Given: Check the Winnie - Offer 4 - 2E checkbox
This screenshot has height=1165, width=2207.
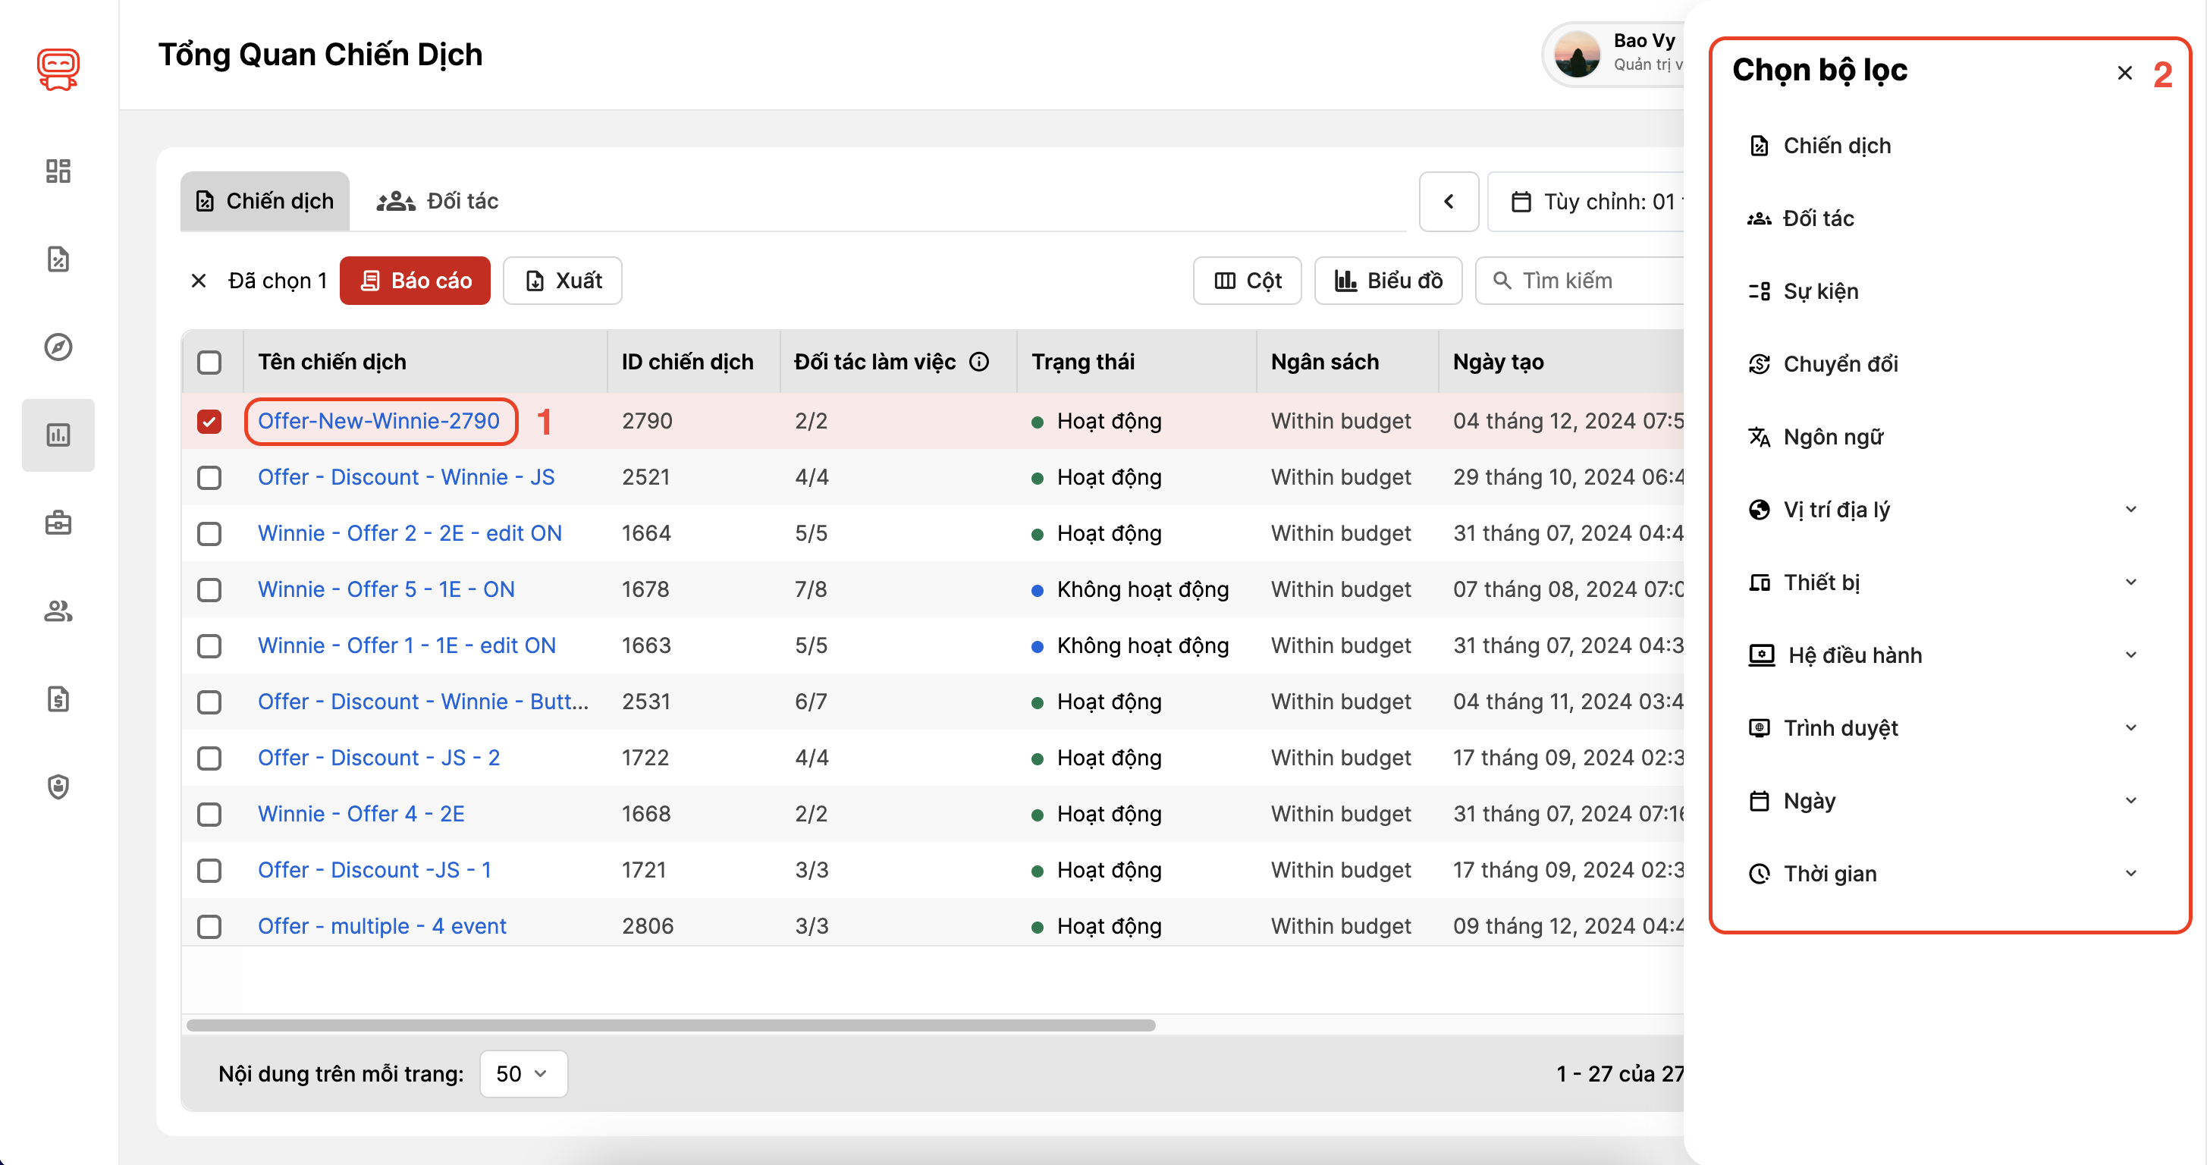Looking at the screenshot, I should [x=209, y=814].
